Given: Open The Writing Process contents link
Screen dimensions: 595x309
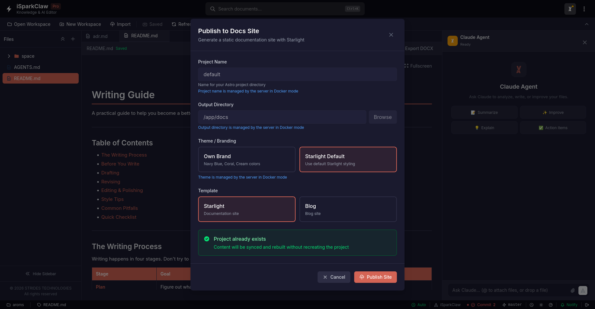Looking at the screenshot, I should (124, 155).
